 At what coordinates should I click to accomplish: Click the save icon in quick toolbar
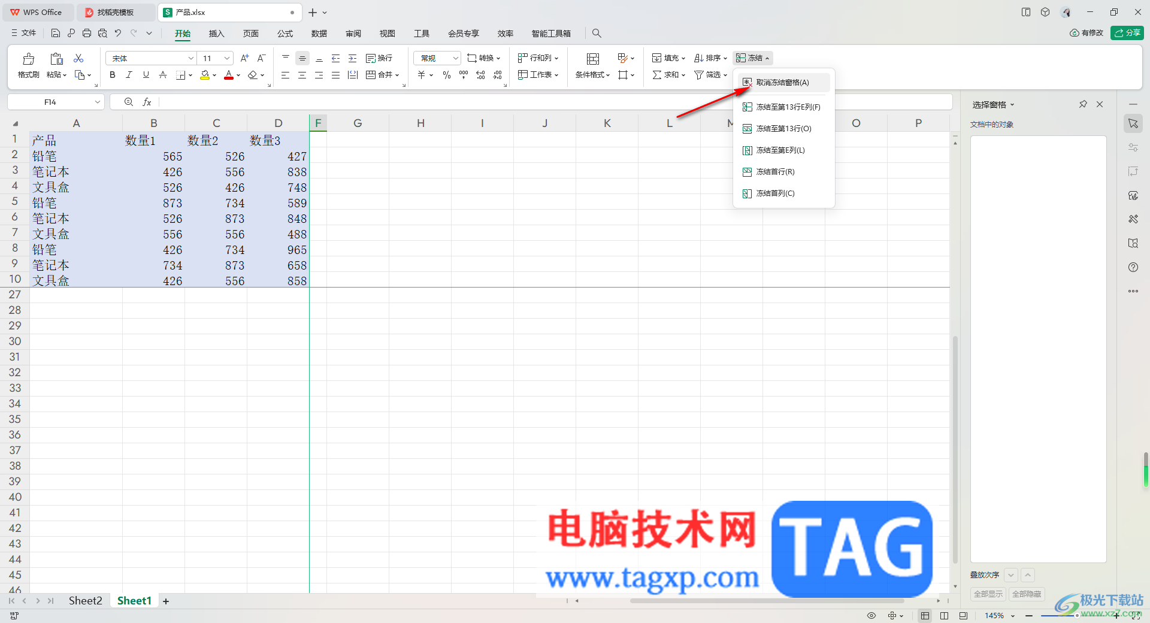(x=56, y=33)
